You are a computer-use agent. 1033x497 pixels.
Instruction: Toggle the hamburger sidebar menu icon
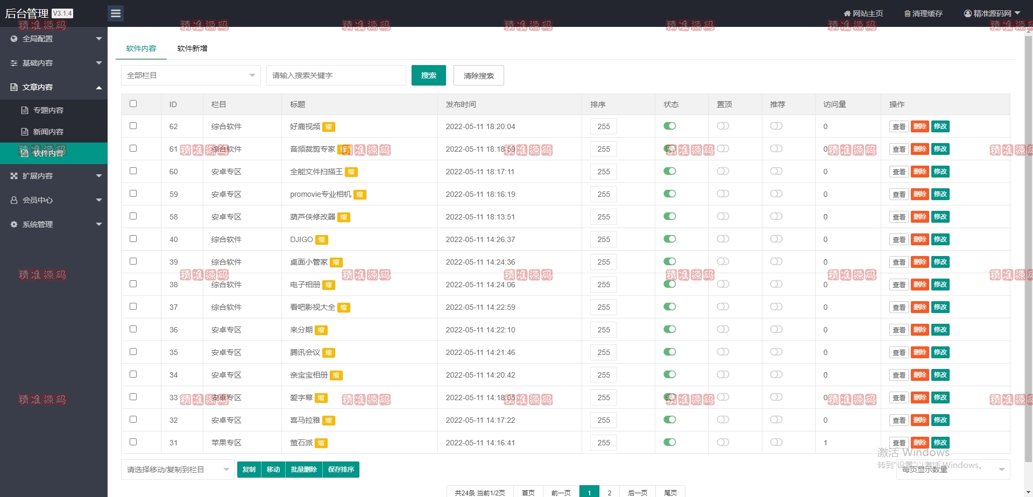[x=116, y=13]
